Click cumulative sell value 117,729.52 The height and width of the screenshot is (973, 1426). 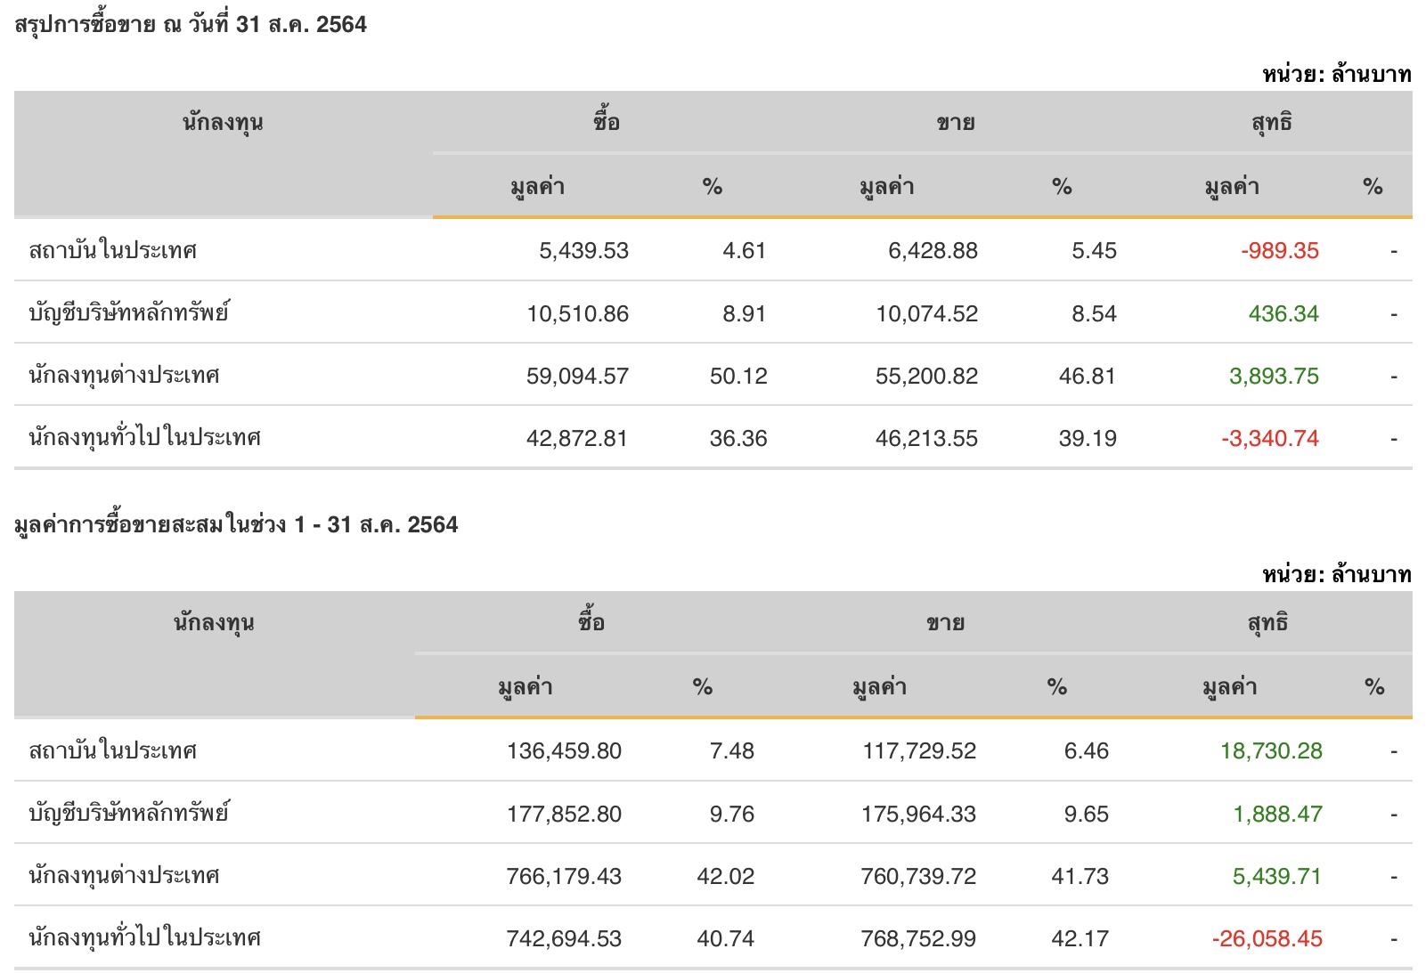tap(919, 751)
